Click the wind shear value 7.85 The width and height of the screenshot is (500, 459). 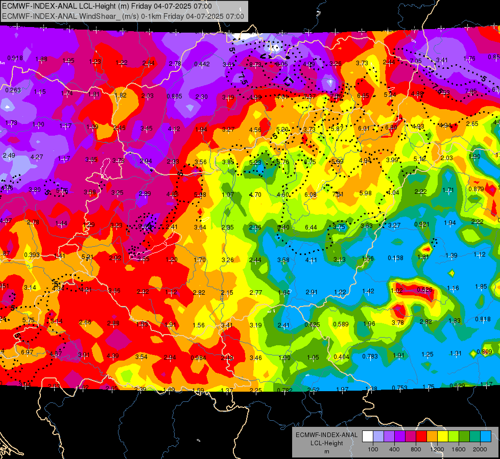471,91
